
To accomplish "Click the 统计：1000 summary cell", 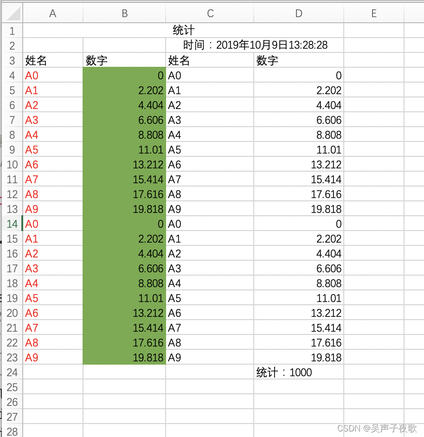I will (x=298, y=372).
